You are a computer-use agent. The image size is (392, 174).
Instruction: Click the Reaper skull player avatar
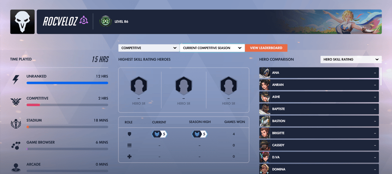[x=23, y=22]
